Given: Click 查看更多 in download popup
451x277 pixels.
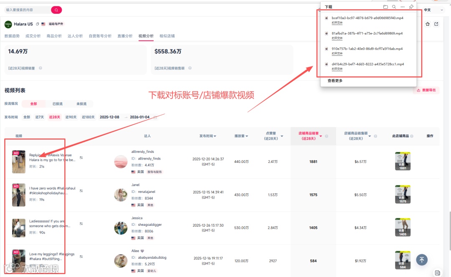Looking at the screenshot, I should [x=335, y=81].
